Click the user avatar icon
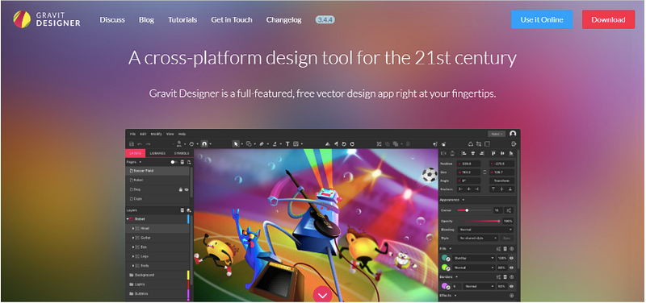646x303 pixels. click(x=513, y=134)
